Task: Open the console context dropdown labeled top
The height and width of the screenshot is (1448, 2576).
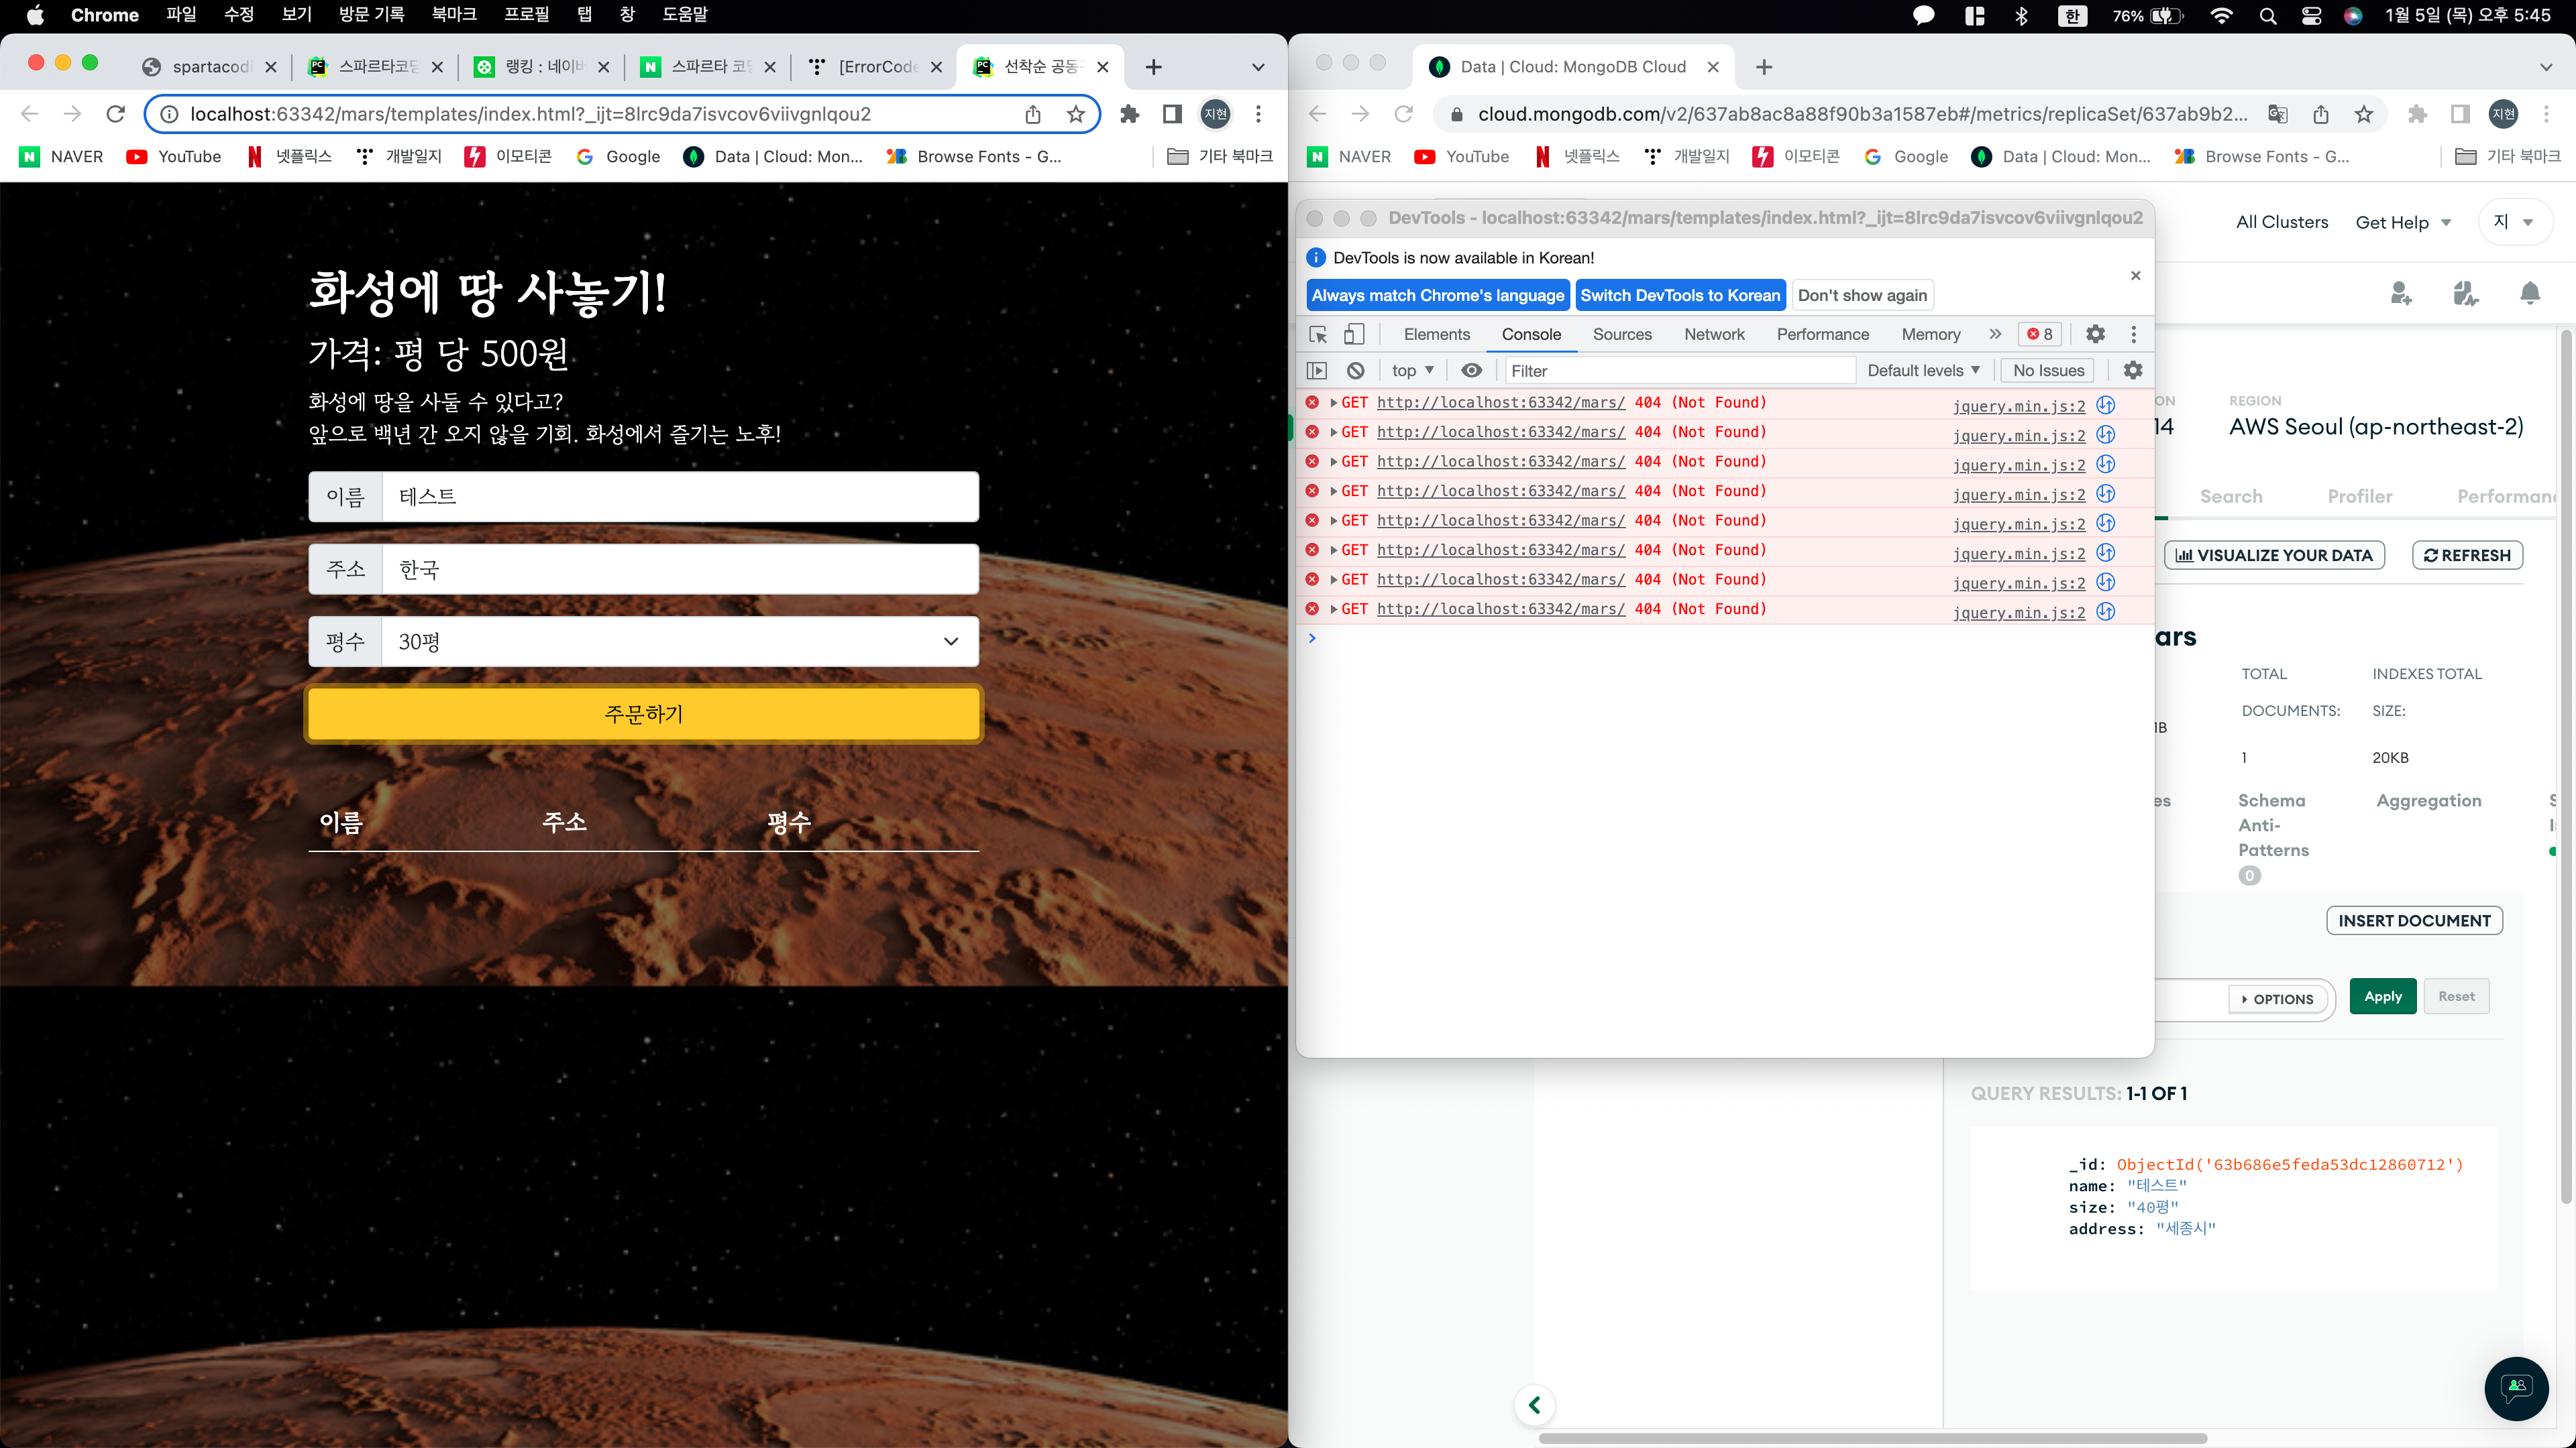Action: [1412, 371]
